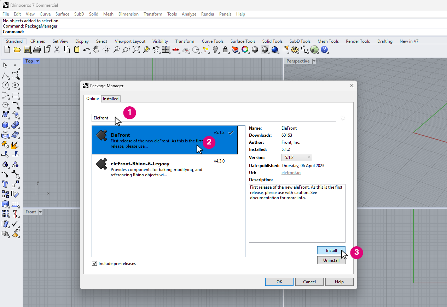Select the Sphere tool in the sidebar

pos(14,125)
